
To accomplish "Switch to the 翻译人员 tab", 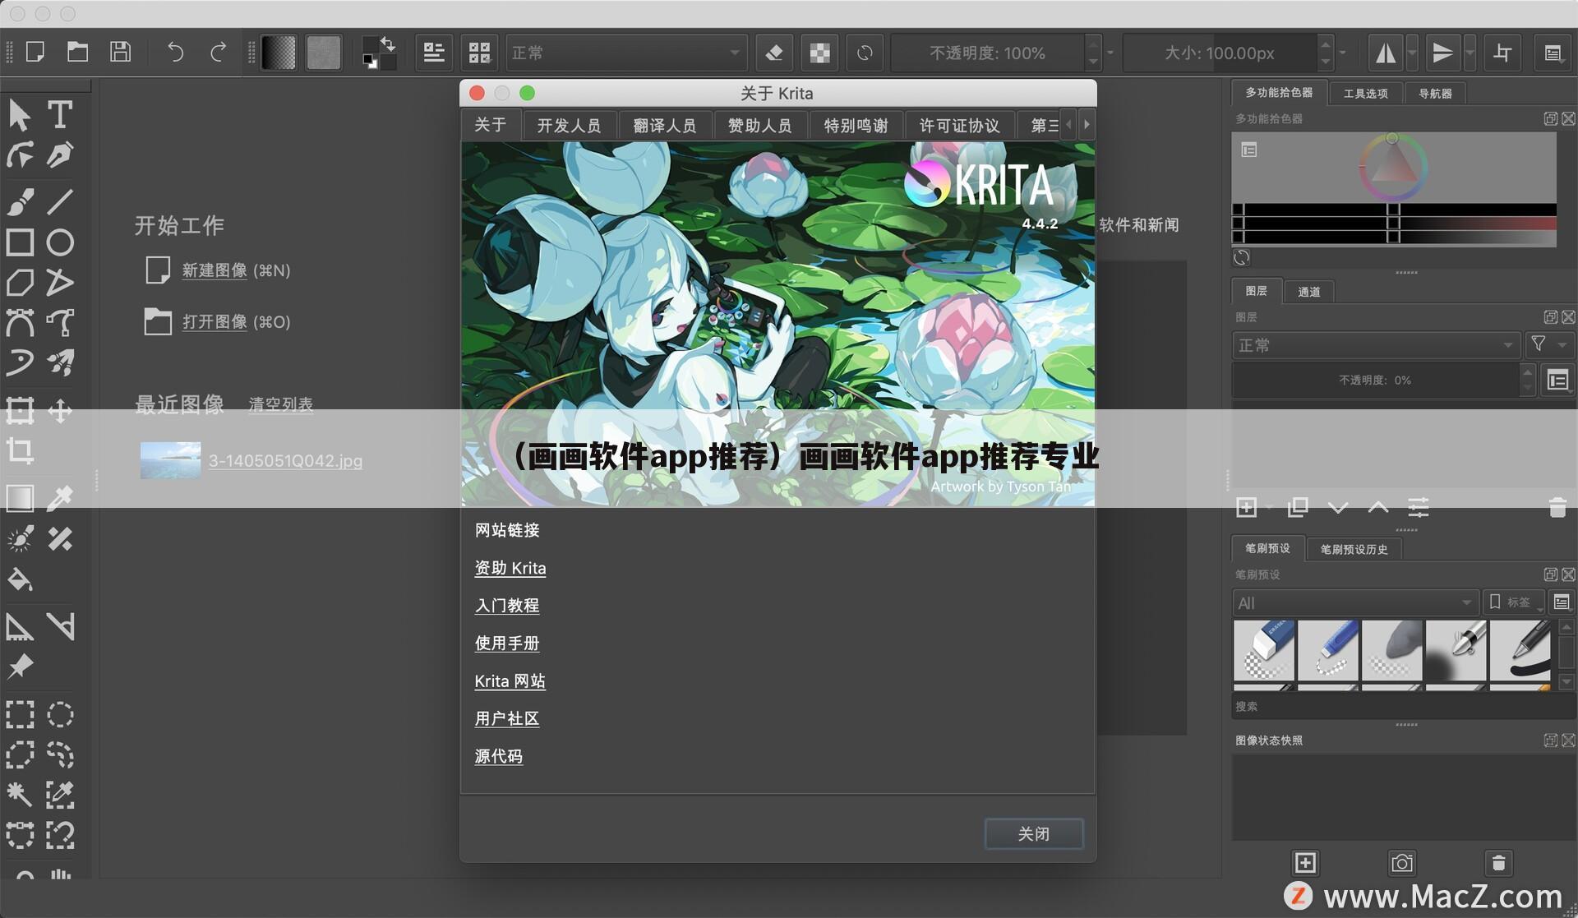I will click(664, 125).
